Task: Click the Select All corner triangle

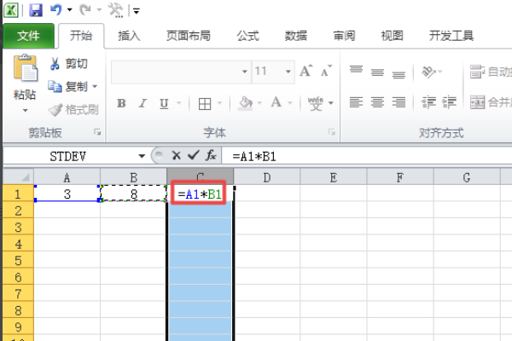Action: tap(18, 176)
